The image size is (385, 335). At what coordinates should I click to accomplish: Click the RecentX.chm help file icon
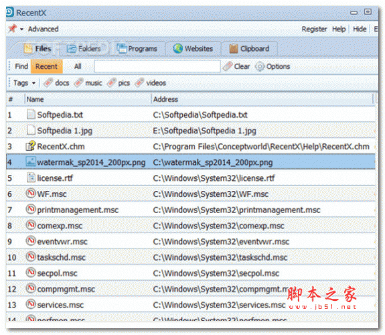click(x=31, y=146)
